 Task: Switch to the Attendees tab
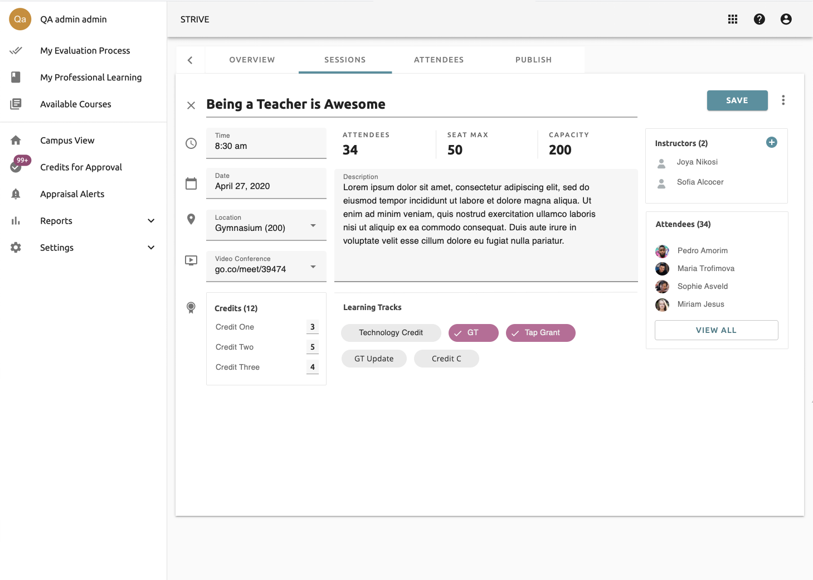[x=439, y=60]
